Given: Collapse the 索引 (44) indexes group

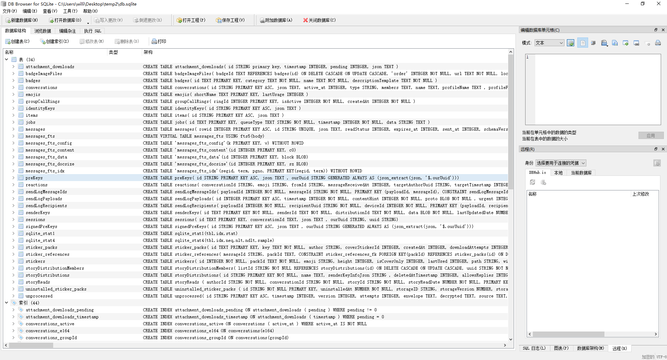Looking at the screenshot, I should click(x=6, y=303).
